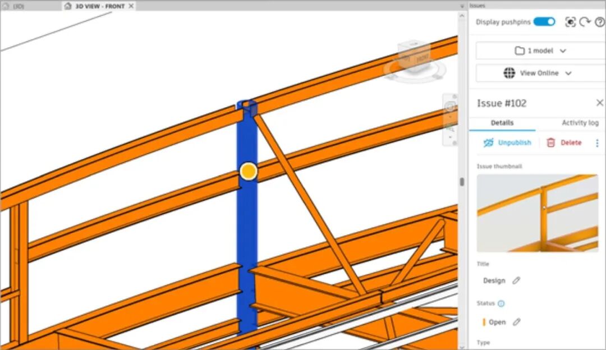This screenshot has width=606, height=350.
Task: Select the yellow issue pushpin on blue column
Action: [x=248, y=172]
